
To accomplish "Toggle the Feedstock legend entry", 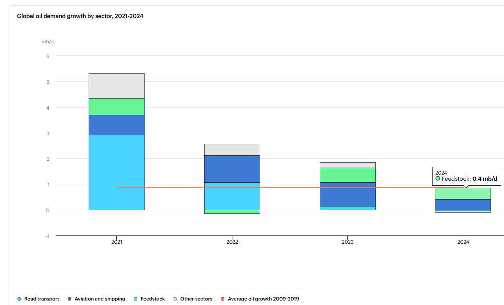I will [x=149, y=299].
